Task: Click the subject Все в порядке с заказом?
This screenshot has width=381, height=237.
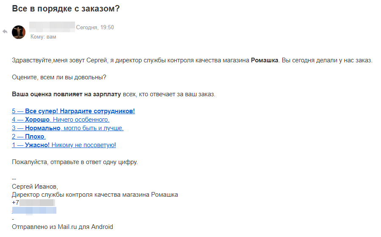Action: click(x=66, y=8)
